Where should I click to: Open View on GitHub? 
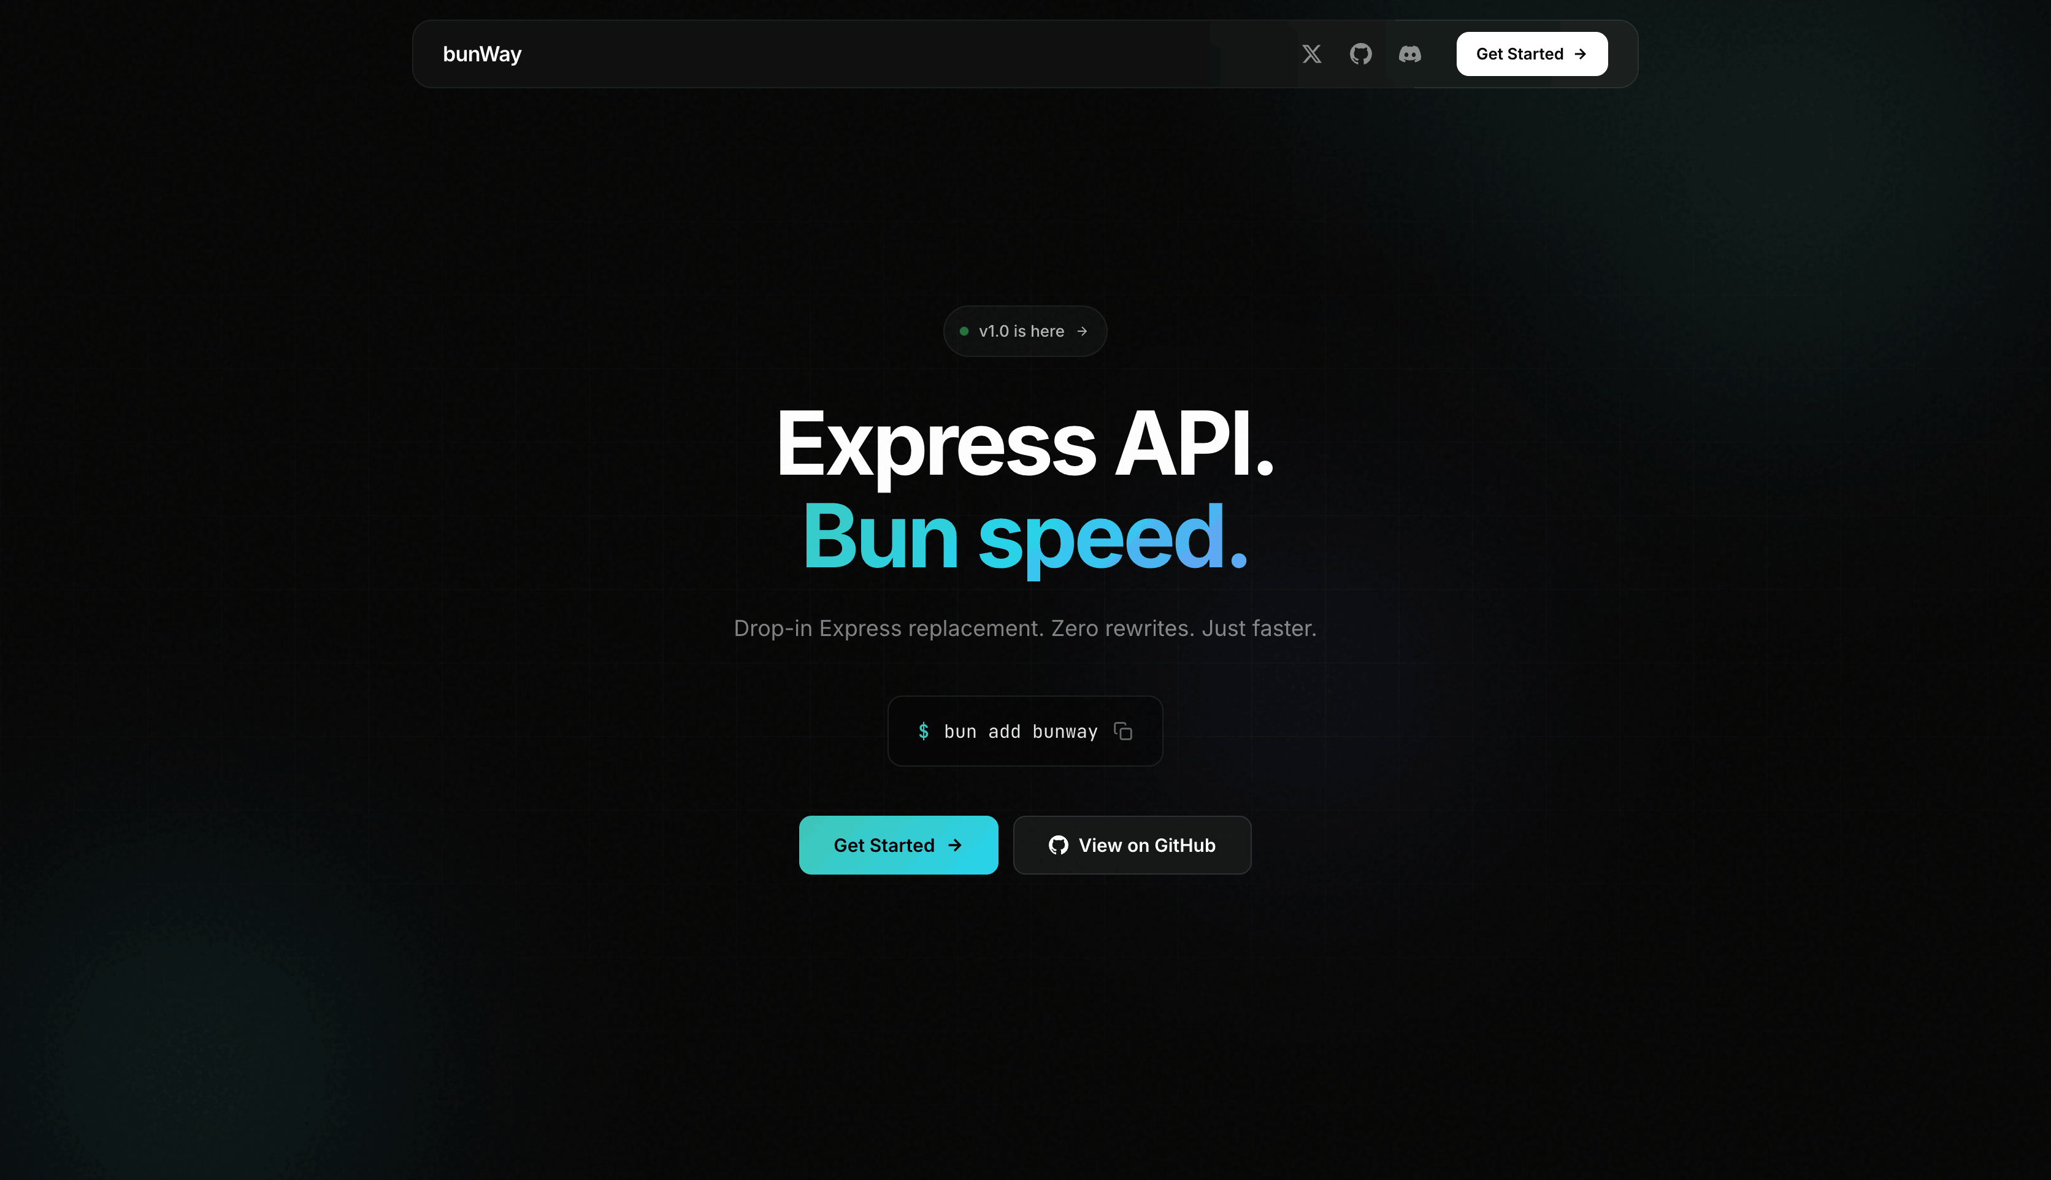tap(1131, 845)
